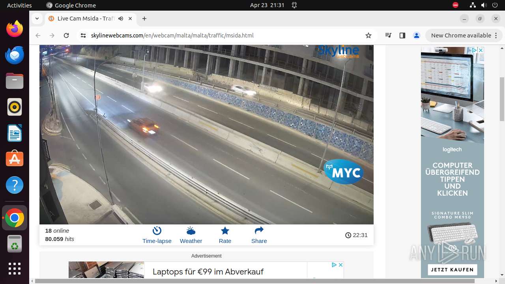Viewport: 505px width, 284px height.
Task: Open Activities overview
Action: click(x=19, y=5)
